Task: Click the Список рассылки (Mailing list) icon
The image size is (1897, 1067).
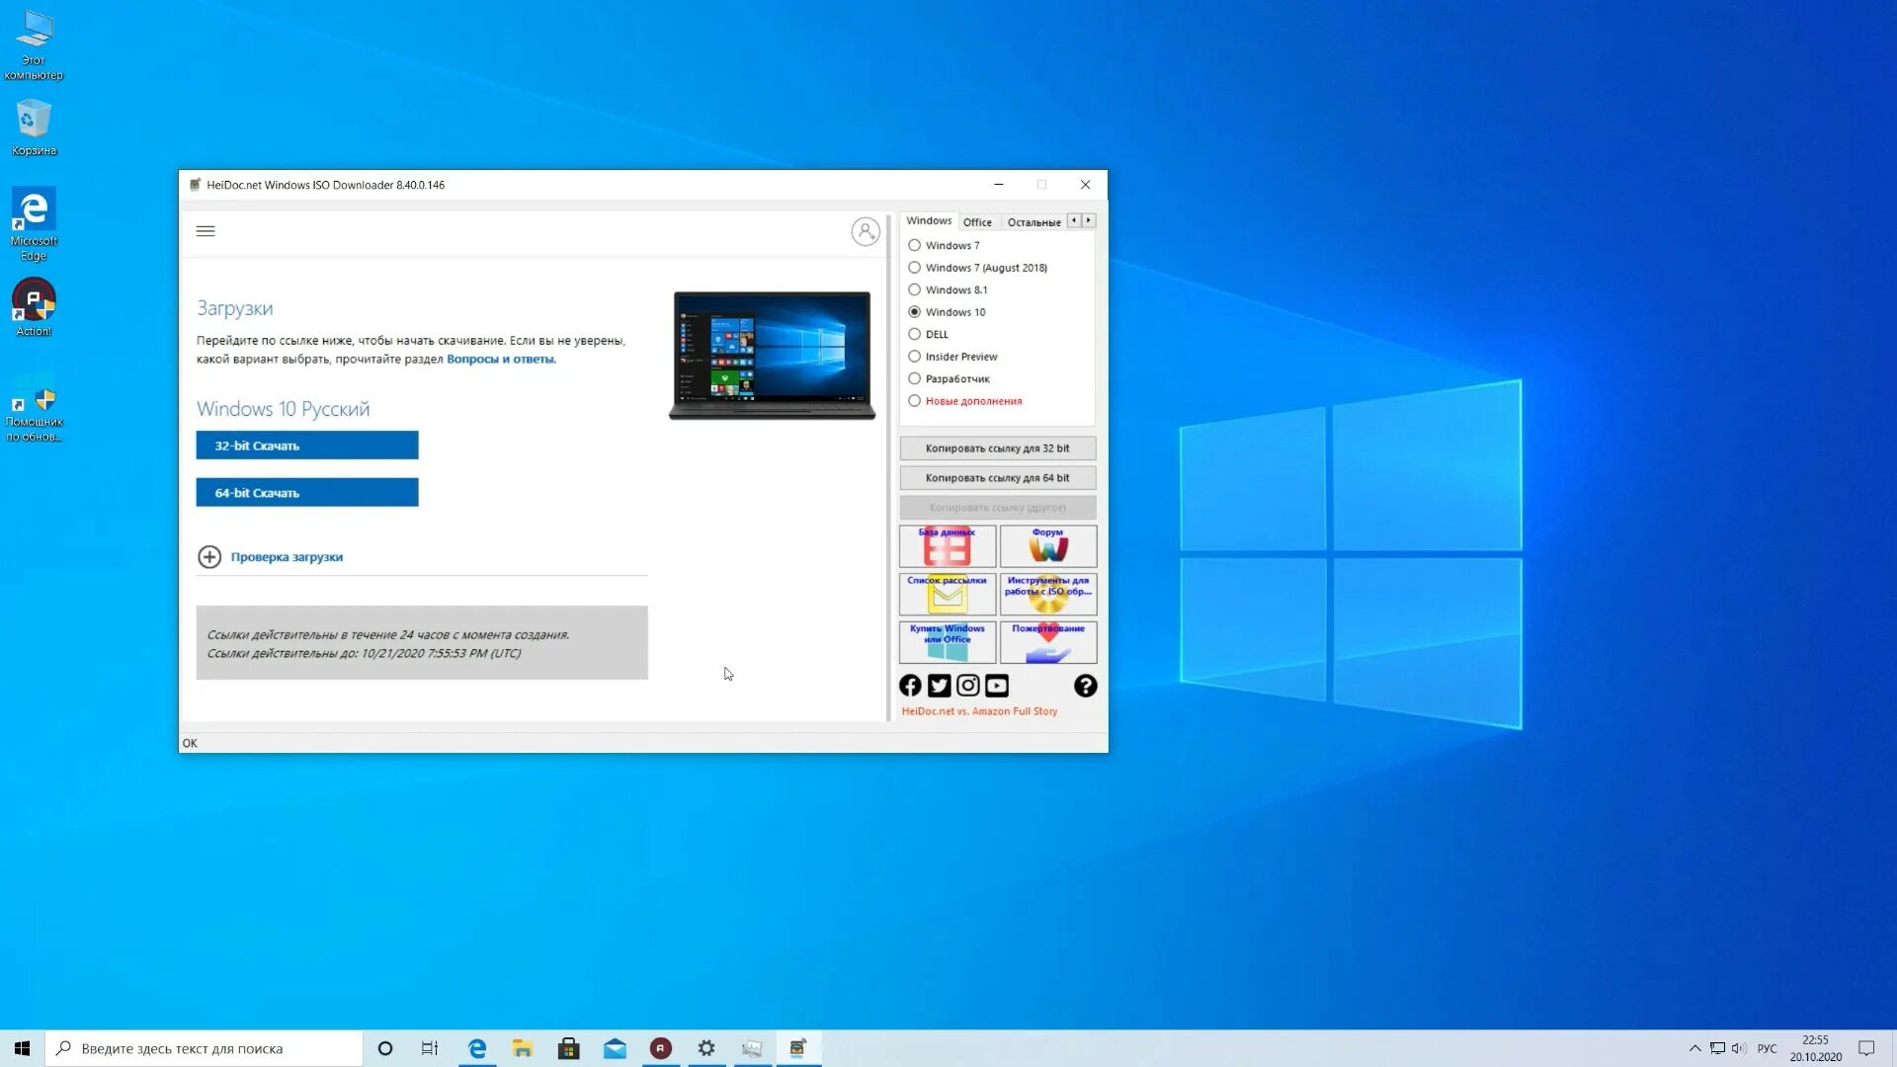Action: coord(946,593)
